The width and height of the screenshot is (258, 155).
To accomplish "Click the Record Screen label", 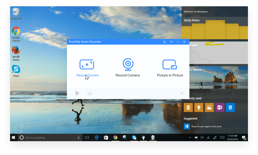I will pos(87,75).
